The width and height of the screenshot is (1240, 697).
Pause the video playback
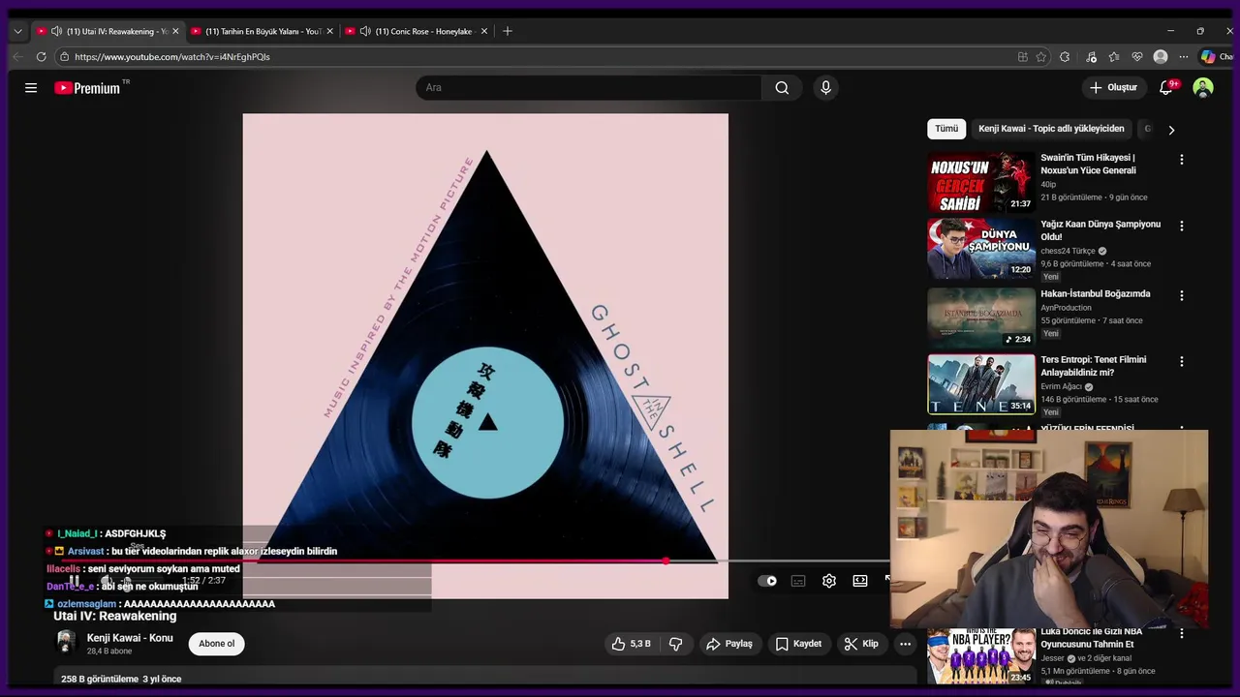click(74, 581)
